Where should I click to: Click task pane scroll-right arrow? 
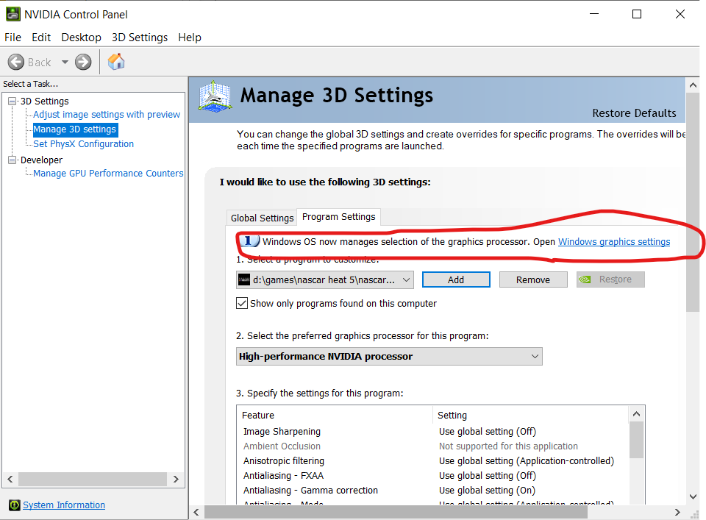176,479
